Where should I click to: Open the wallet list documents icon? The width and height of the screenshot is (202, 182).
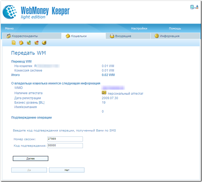pyautogui.click(x=14, y=43)
